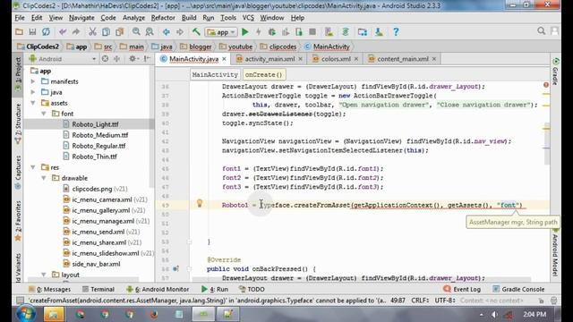Click the Paste toolbar icon
Image resolution: width=573 pixels, height=322 pixels.
(119, 32)
